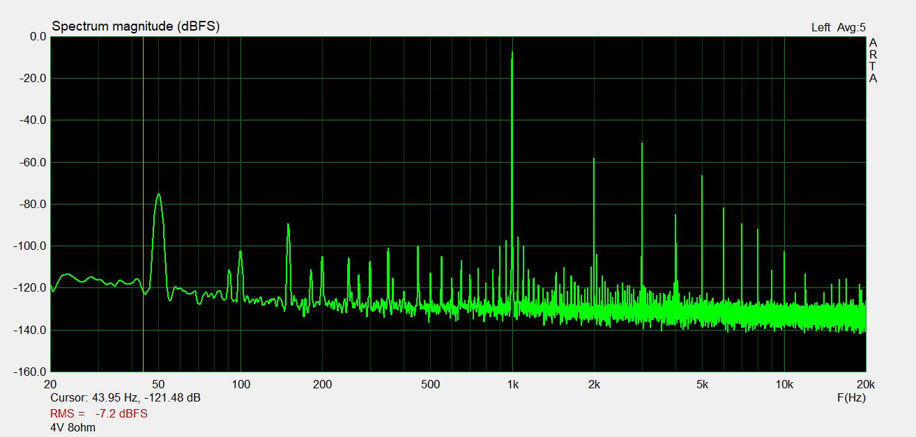Click the -100.0 level axis label
This screenshot has width=916, height=437.
pyautogui.click(x=31, y=246)
